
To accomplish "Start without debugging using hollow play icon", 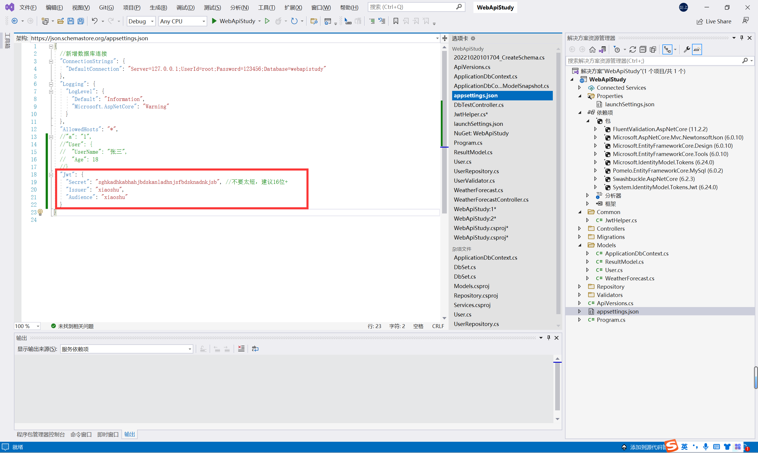I will 267,21.
